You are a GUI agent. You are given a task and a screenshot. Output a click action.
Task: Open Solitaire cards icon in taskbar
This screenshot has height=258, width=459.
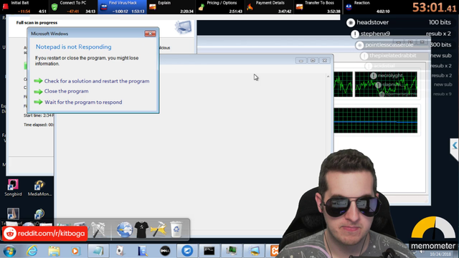pos(120,251)
